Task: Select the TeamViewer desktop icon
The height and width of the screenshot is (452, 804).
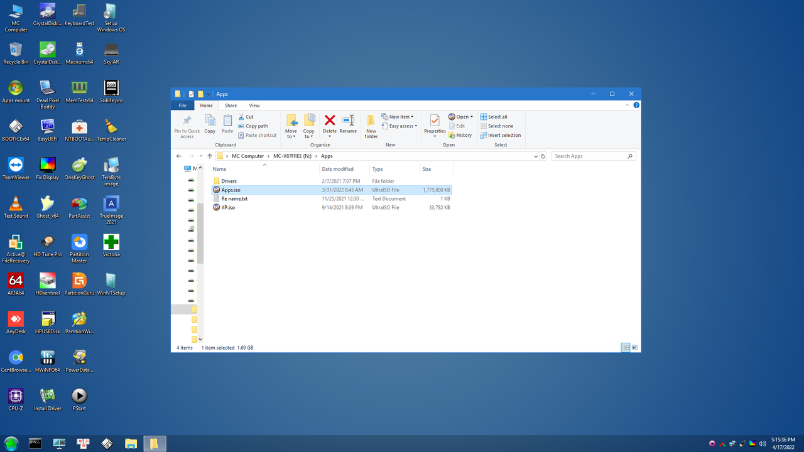Action: click(x=16, y=169)
